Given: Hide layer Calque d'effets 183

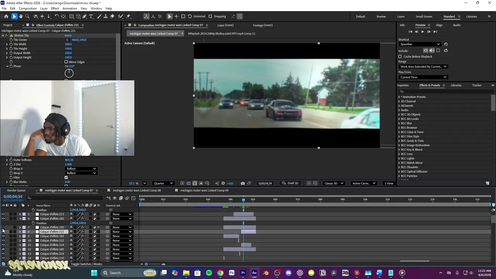Looking at the screenshot, I should point(3,236).
